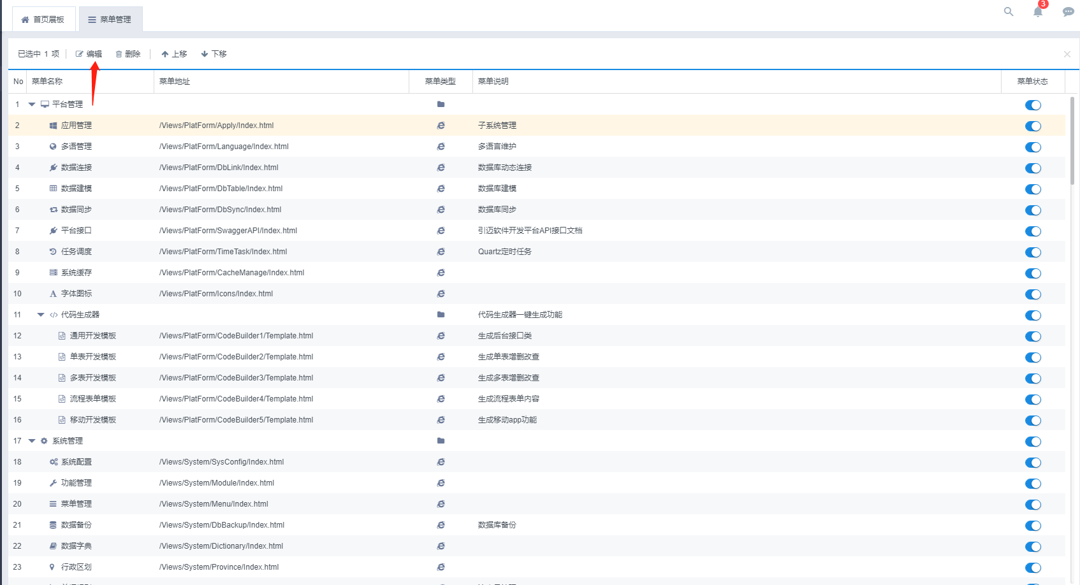Select the 菜单管理 tab
1080x585 pixels.
[x=110, y=20]
